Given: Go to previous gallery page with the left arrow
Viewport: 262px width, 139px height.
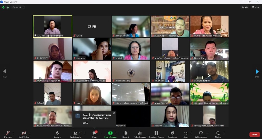Looking at the screenshot, I should click(x=5, y=72).
